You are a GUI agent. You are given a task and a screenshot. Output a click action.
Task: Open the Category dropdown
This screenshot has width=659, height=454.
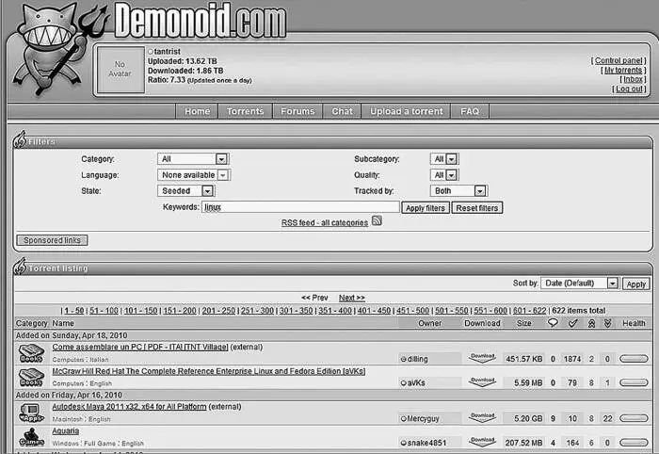(193, 159)
